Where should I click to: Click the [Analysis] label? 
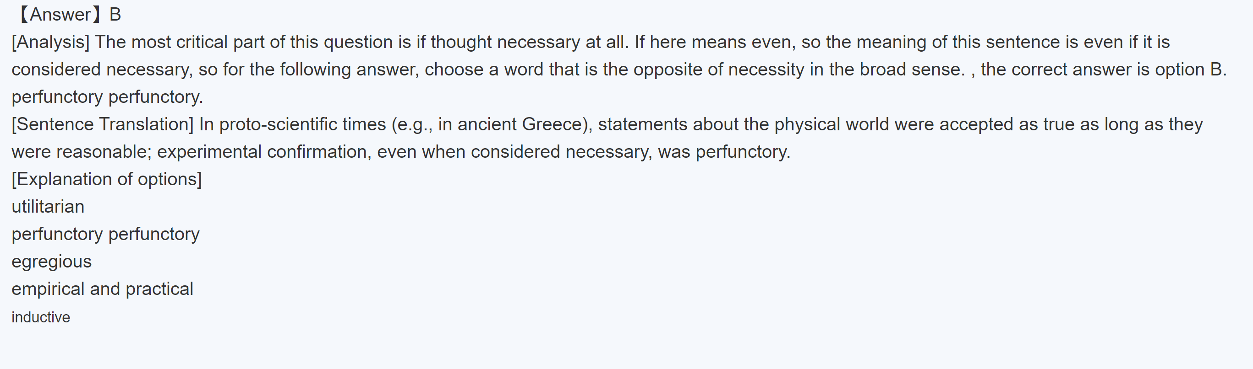tap(50, 42)
